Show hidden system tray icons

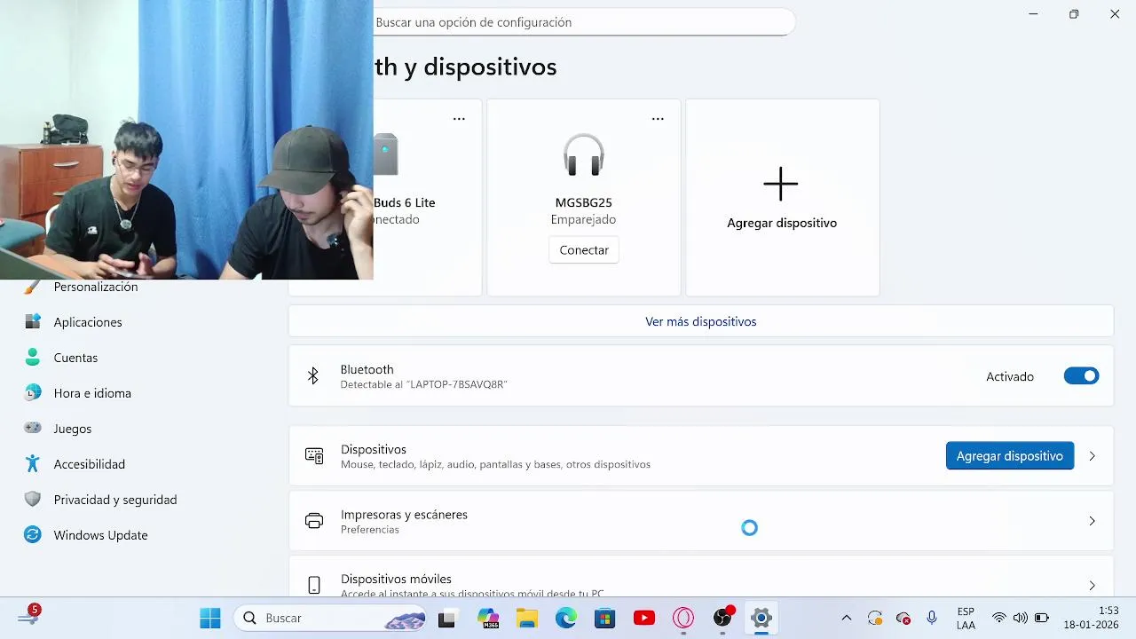point(846,618)
